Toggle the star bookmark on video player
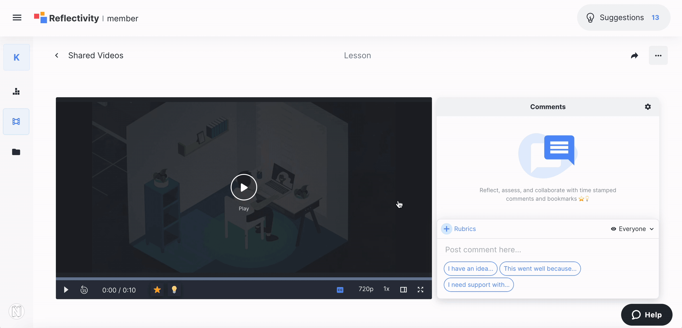682x328 pixels. click(x=157, y=289)
